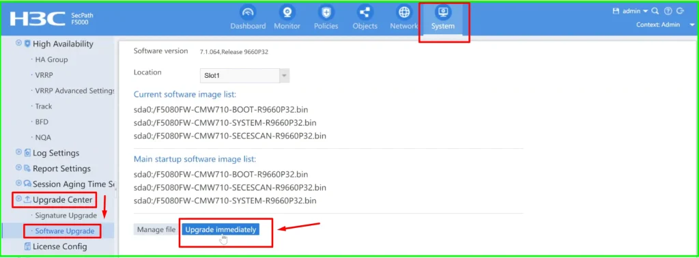Click the Report Settings icon

point(27,169)
